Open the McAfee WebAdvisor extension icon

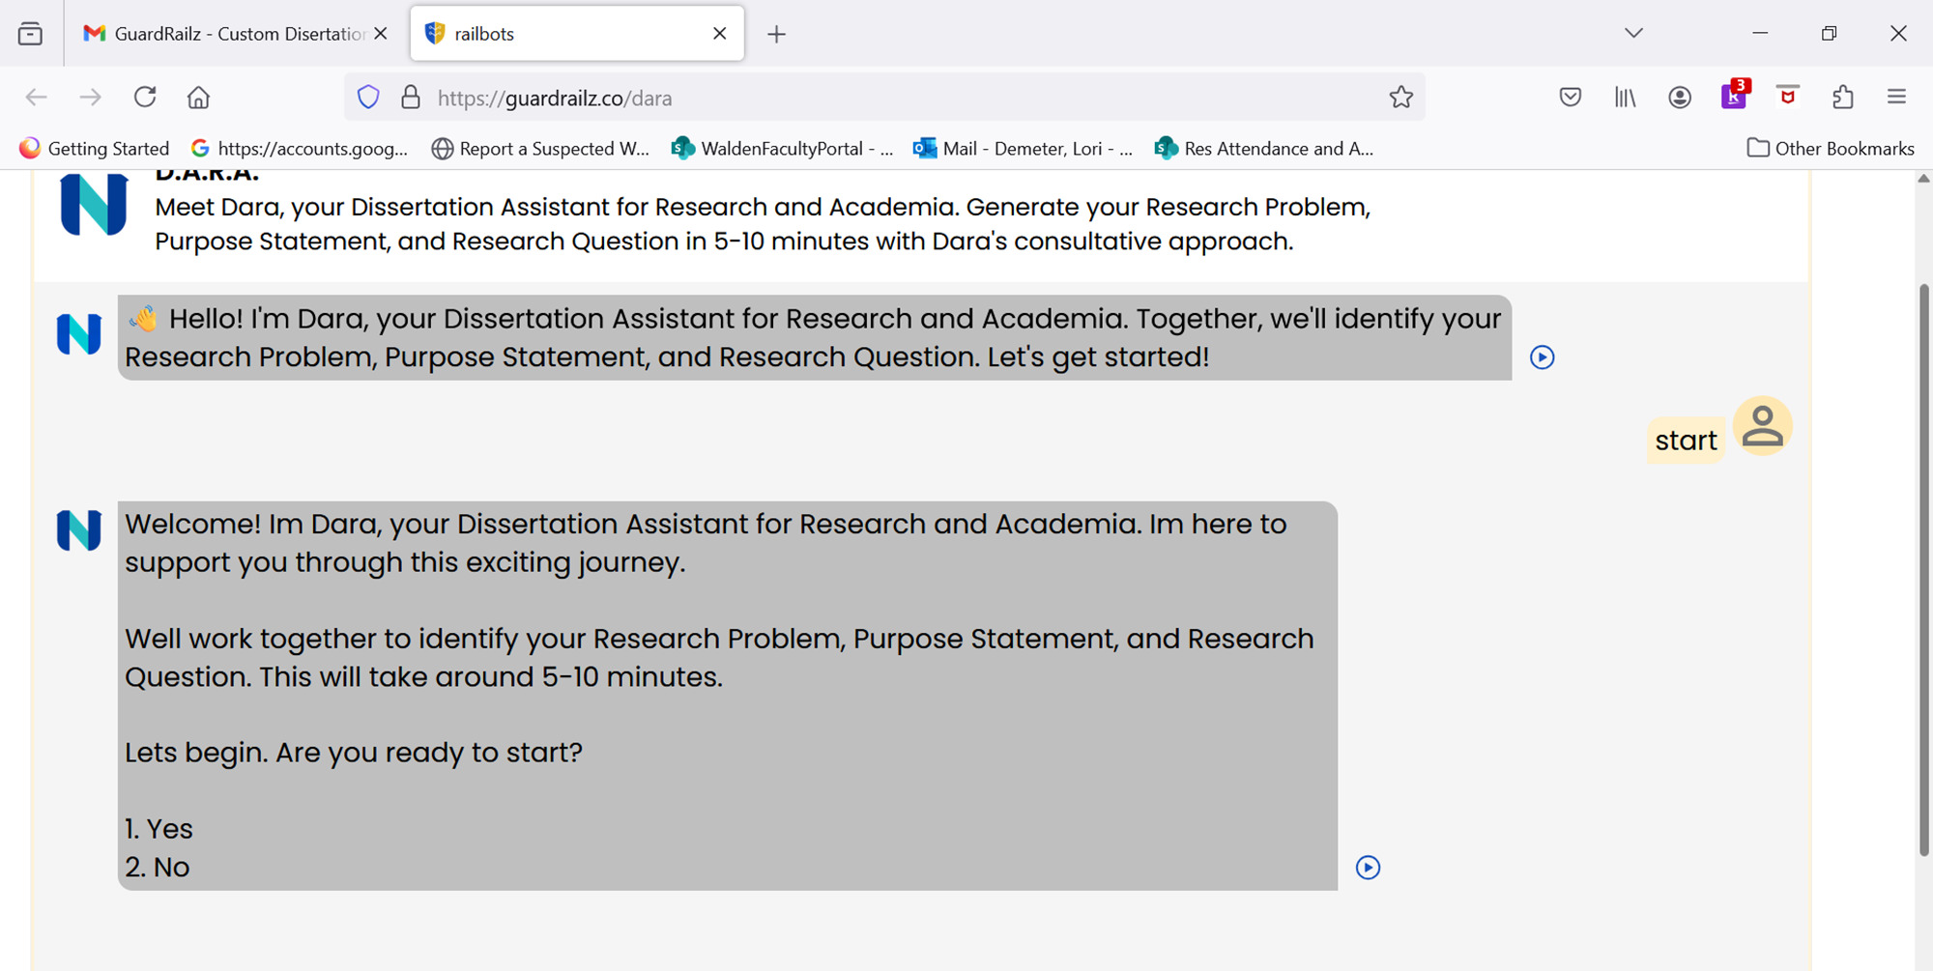pos(1788,97)
